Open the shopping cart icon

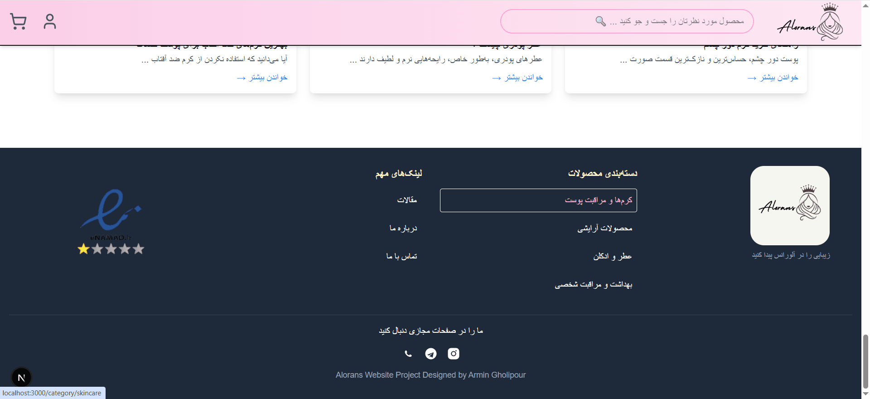18,21
